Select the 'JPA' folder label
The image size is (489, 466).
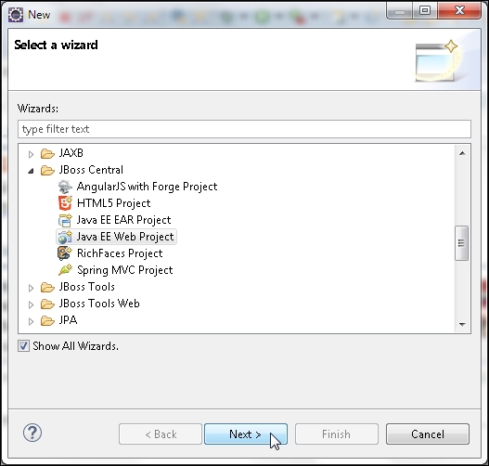click(68, 320)
